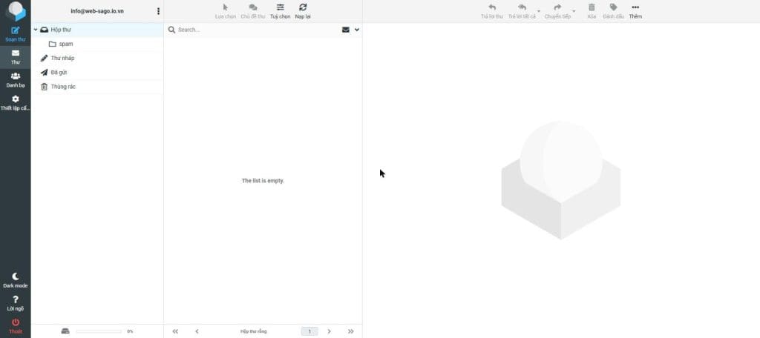The image size is (760, 338).
Task: Click the envelope filter icon
Action: (346, 30)
